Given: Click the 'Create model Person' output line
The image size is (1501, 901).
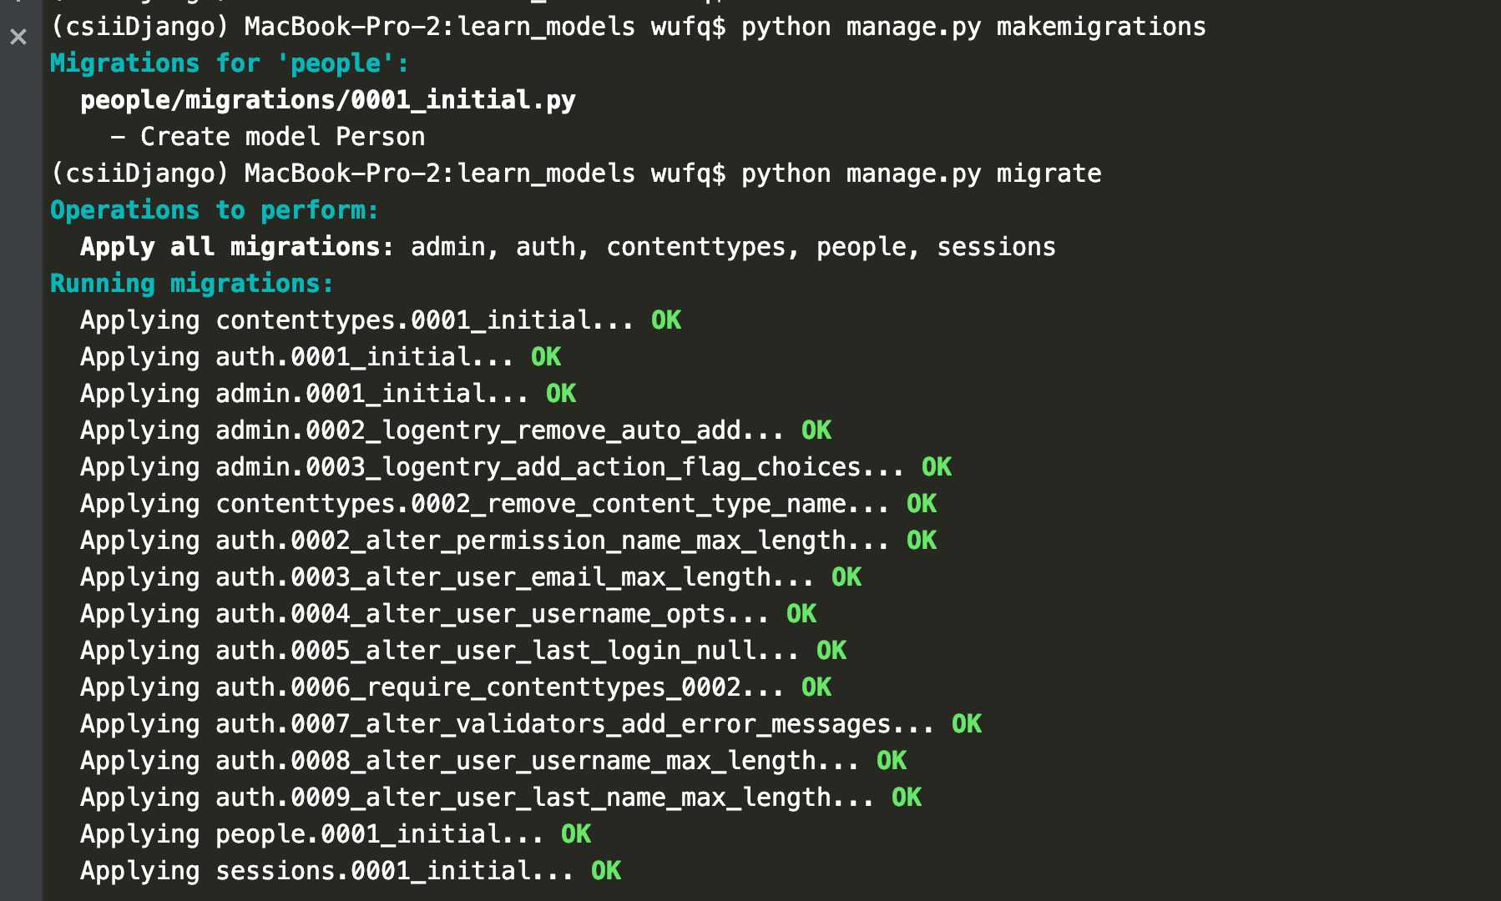Looking at the screenshot, I should [268, 137].
